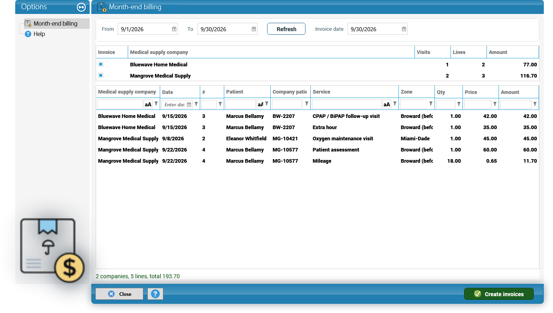
Task: Open filter funnel for Company patient column
Action: pyautogui.click(x=307, y=104)
